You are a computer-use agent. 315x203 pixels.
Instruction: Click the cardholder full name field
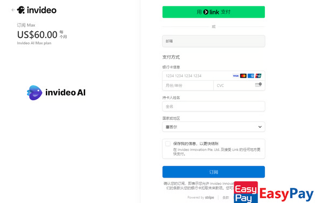[x=214, y=106]
